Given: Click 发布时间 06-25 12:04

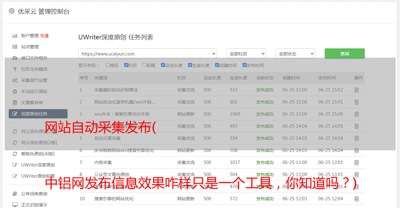Looking at the screenshot, I should [331, 199].
